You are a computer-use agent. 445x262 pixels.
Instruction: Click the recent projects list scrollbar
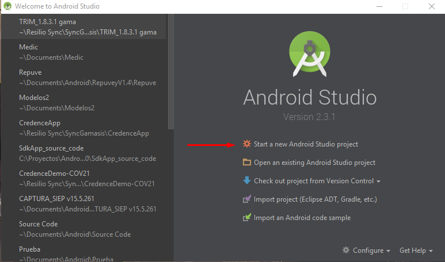[x=170, y=72]
